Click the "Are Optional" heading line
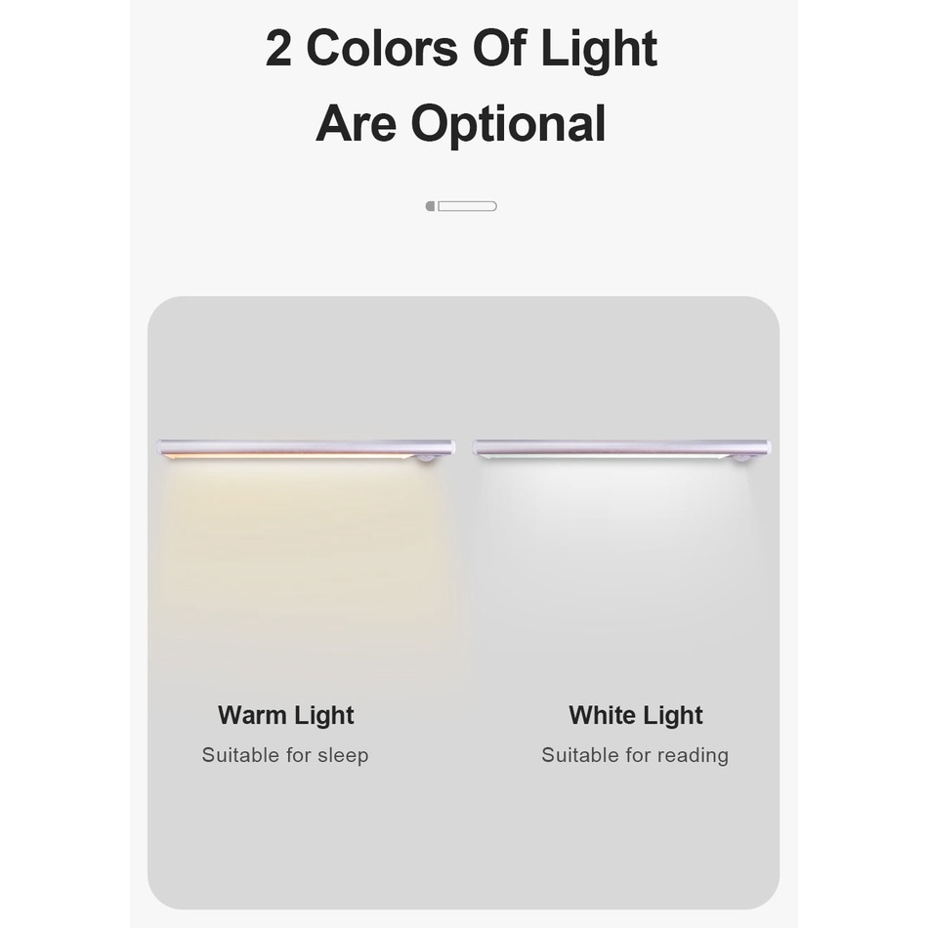This screenshot has width=928, height=928. tap(461, 124)
